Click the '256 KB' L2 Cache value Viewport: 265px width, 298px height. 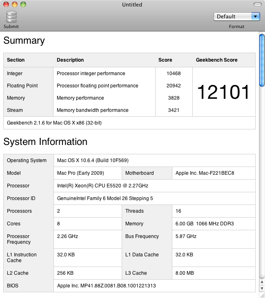pyautogui.click(x=65, y=273)
